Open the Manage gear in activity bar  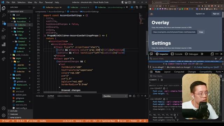click(3, 115)
